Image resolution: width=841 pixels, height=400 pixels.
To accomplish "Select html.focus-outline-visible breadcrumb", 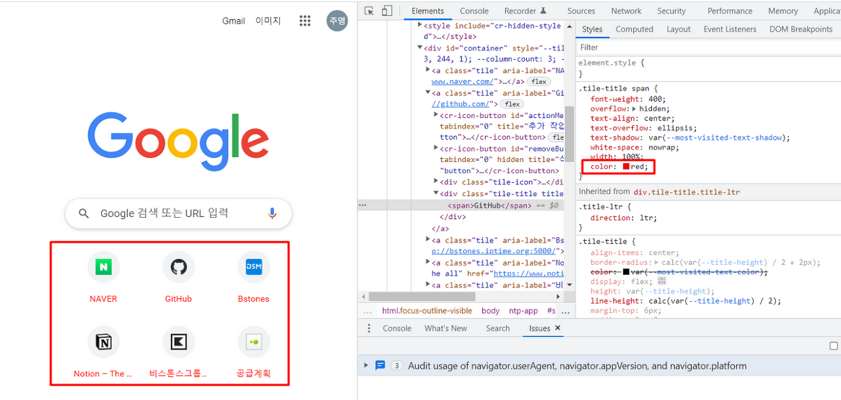I will (x=427, y=311).
